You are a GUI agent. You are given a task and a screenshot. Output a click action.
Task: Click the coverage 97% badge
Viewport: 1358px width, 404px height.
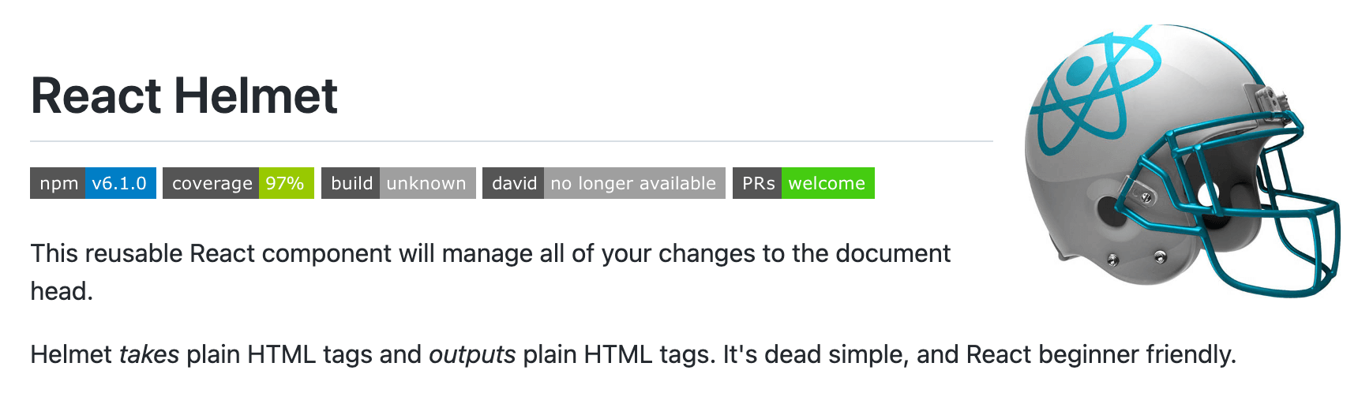(x=238, y=183)
